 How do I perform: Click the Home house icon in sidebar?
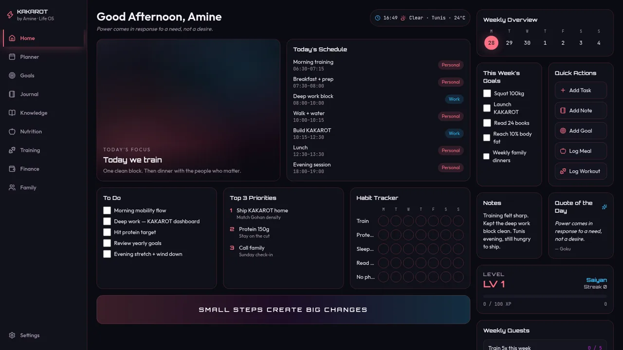click(x=12, y=38)
